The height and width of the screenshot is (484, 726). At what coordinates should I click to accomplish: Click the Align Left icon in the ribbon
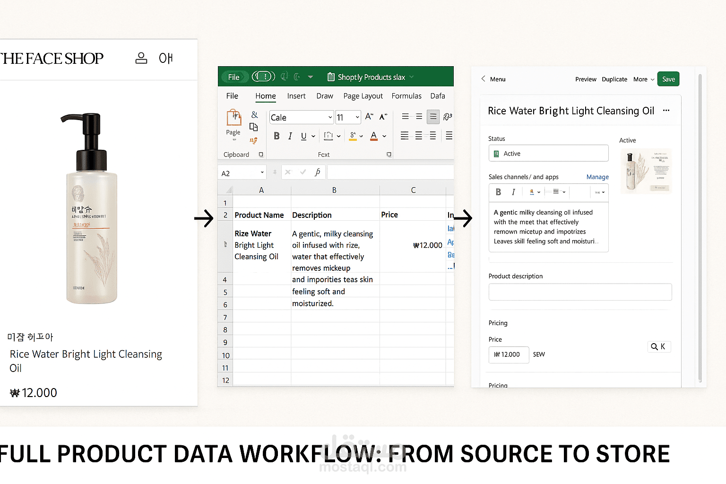(x=405, y=136)
